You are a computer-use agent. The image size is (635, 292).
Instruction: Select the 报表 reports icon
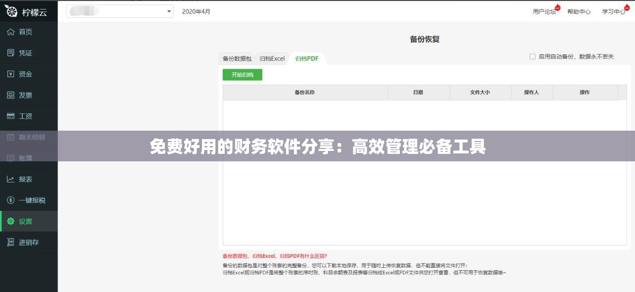click(x=11, y=179)
